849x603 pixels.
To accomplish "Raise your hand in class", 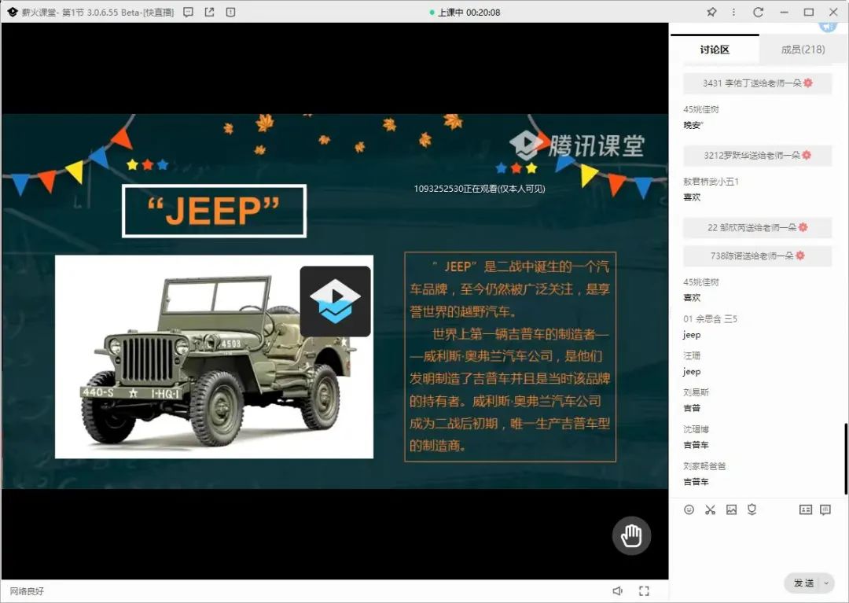I will (x=631, y=536).
